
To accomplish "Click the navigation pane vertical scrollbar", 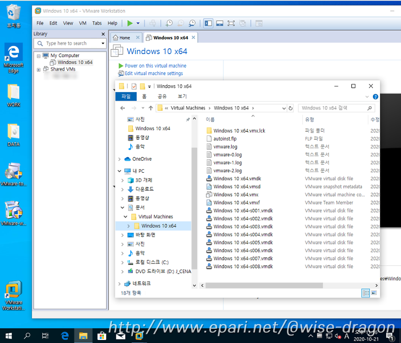I will 194,208.
